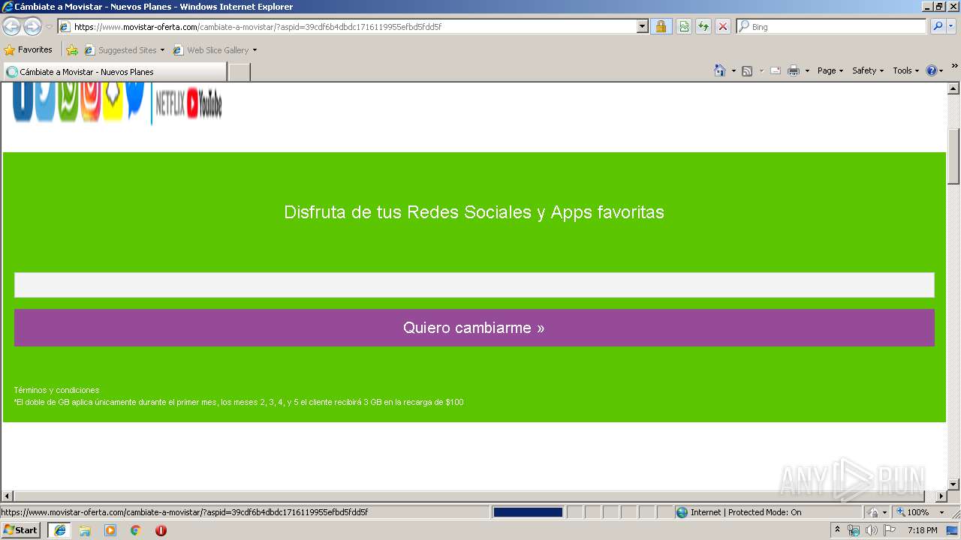Click the 7:18 PM clock

(x=922, y=530)
